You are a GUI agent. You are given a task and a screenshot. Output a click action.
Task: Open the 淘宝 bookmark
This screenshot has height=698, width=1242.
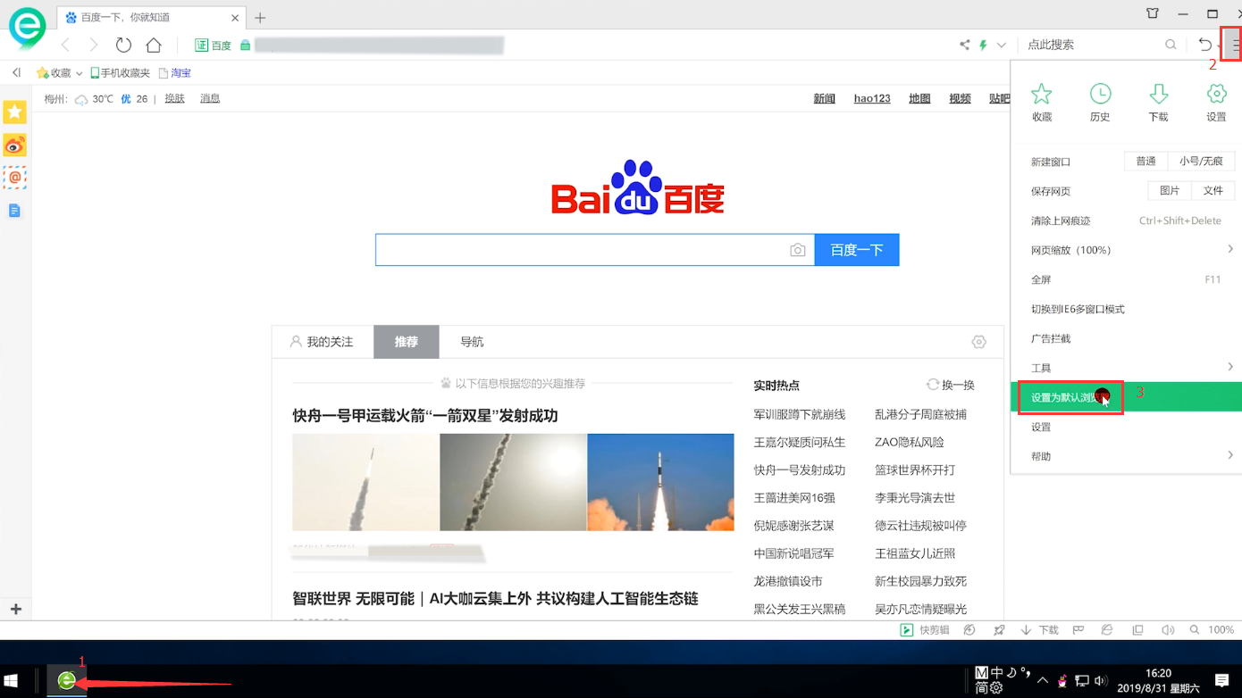(x=175, y=73)
